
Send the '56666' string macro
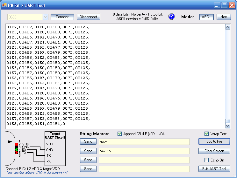point(88,151)
